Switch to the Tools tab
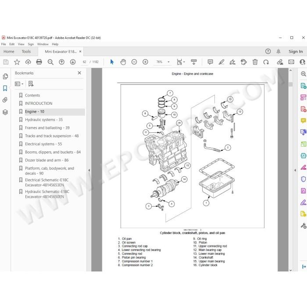Viewport: 307px width, 307px height. (x=26, y=51)
